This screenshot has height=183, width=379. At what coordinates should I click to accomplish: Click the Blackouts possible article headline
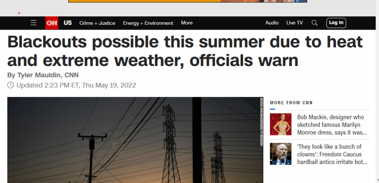[x=185, y=51]
